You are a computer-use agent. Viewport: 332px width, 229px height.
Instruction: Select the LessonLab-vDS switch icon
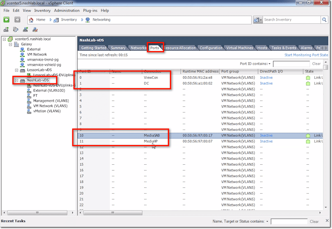pos(22,70)
